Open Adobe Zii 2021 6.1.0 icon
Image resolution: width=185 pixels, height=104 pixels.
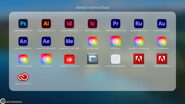pos(23,77)
